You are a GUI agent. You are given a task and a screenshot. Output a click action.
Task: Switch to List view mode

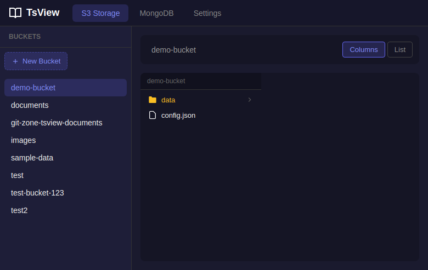point(399,50)
